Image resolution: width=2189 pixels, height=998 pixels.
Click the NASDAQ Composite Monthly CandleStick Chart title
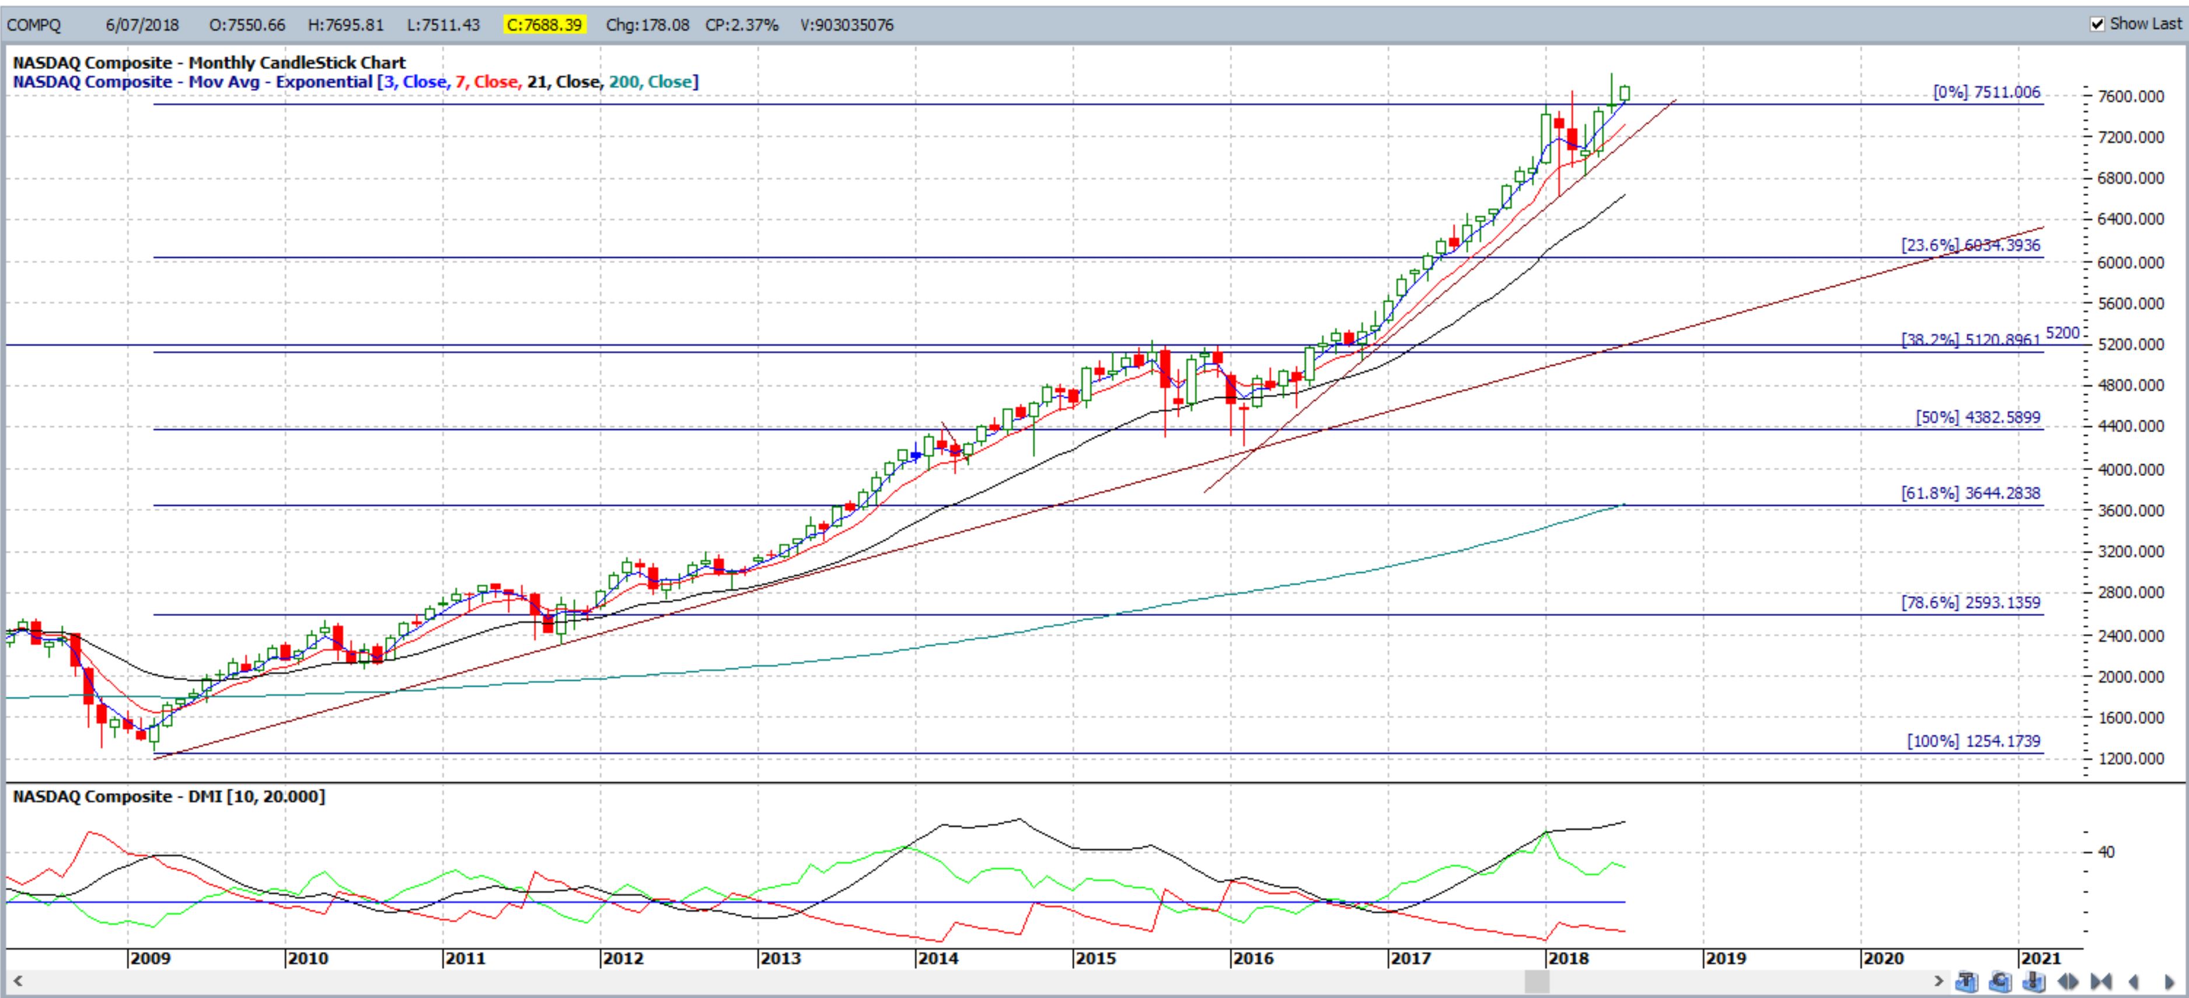(209, 62)
